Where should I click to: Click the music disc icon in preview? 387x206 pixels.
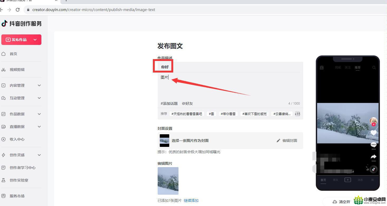click(374, 169)
